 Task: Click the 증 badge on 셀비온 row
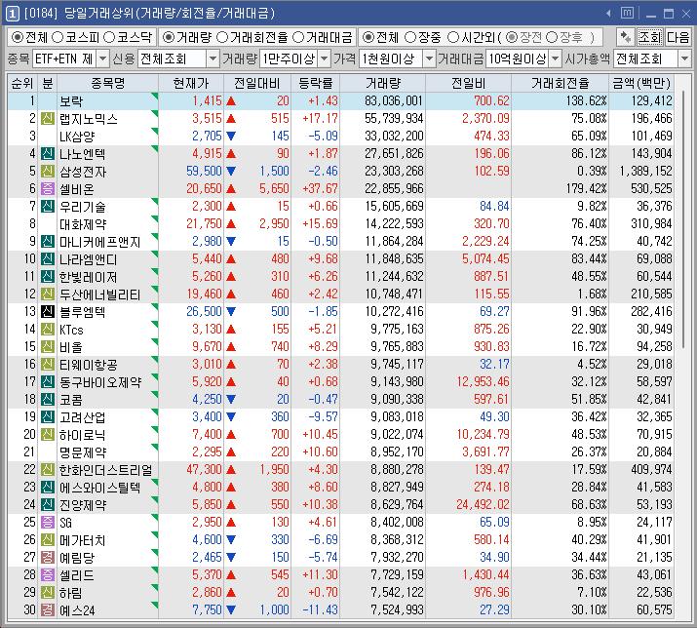tap(48, 189)
